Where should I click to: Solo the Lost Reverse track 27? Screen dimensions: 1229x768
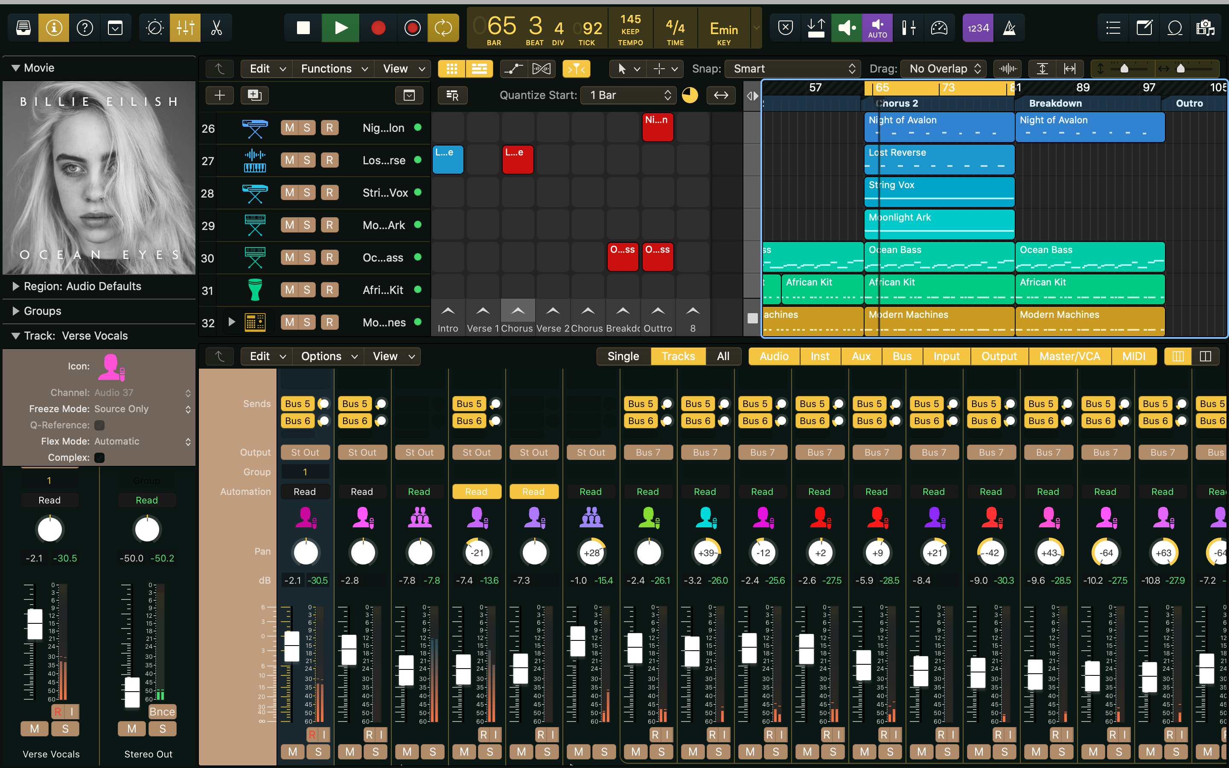pyautogui.click(x=307, y=160)
